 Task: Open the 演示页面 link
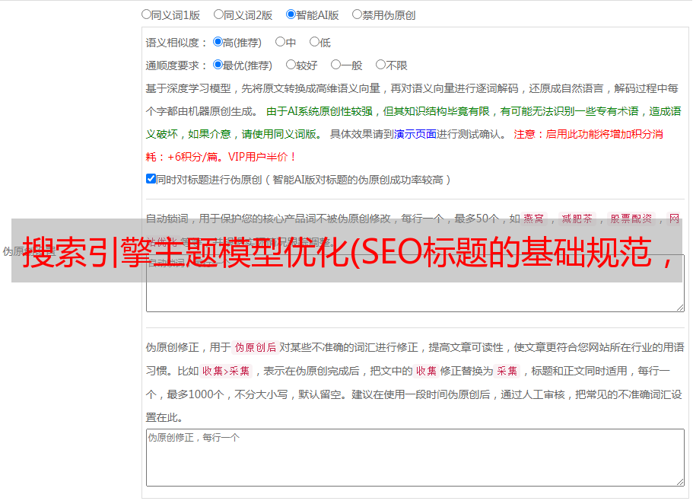[415, 134]
